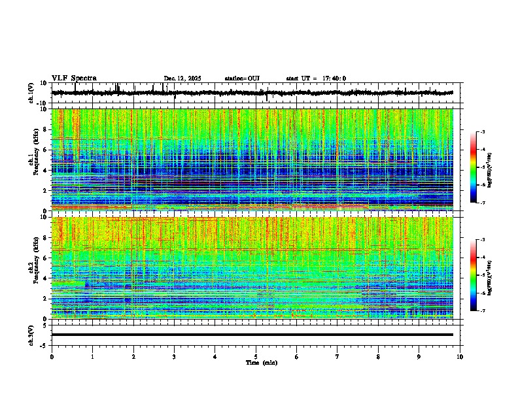Screen dimensions: 518x400
Task: Click the "2" kHz tick on ch.1 spectrogram
Action: click(x=46, y=190)
